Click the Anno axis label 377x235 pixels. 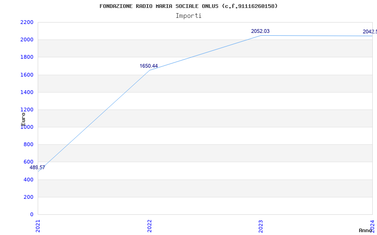365,230
